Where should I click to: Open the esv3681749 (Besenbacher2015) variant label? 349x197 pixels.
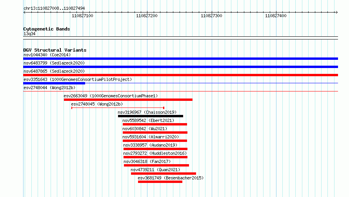pyautogui.click(x=171, y=178)
